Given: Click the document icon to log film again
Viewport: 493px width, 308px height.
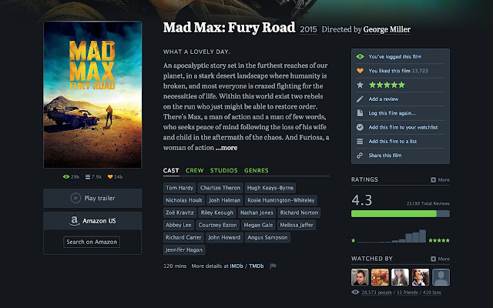Looking at the screenshot, I should 360,113.
